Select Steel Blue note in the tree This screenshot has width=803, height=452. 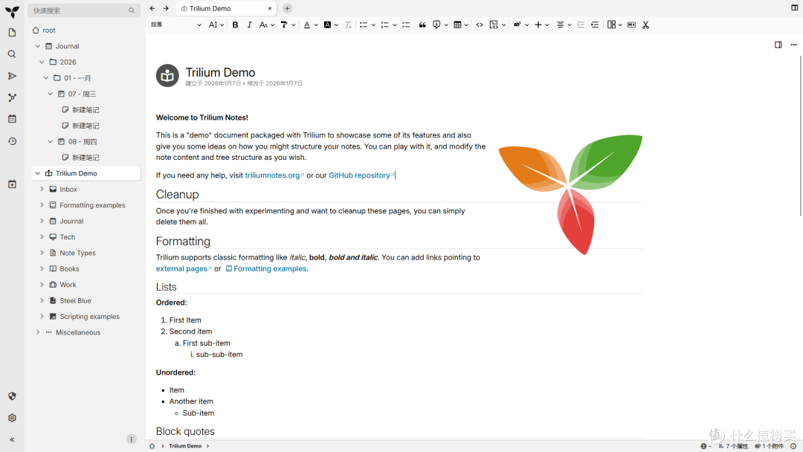click(x=75, y=300)
